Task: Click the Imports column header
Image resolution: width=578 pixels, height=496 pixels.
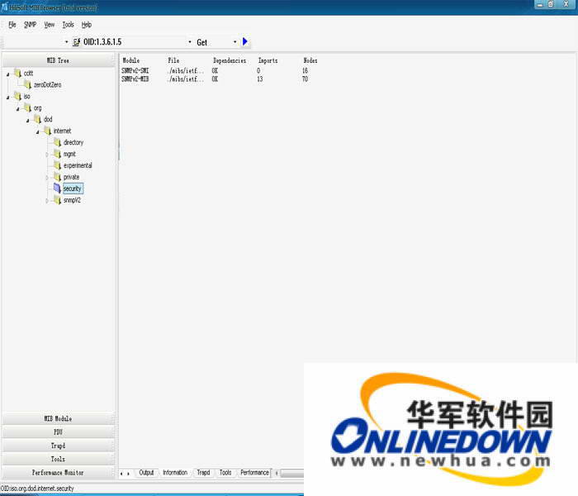Action: 268,60
